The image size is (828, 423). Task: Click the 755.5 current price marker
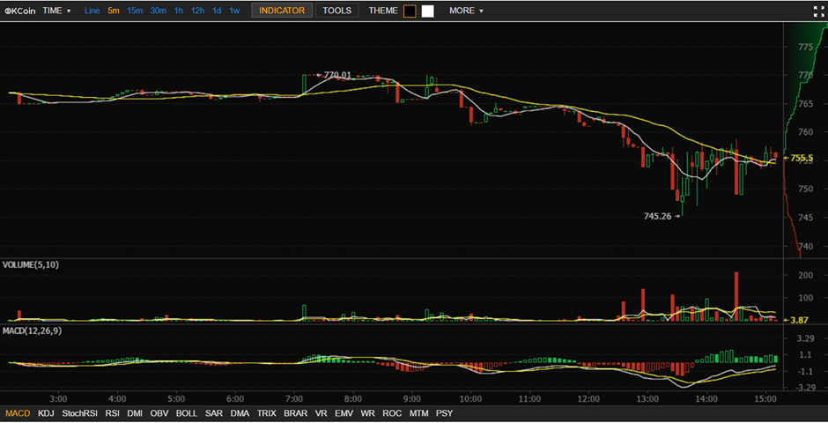click(801, 159)
